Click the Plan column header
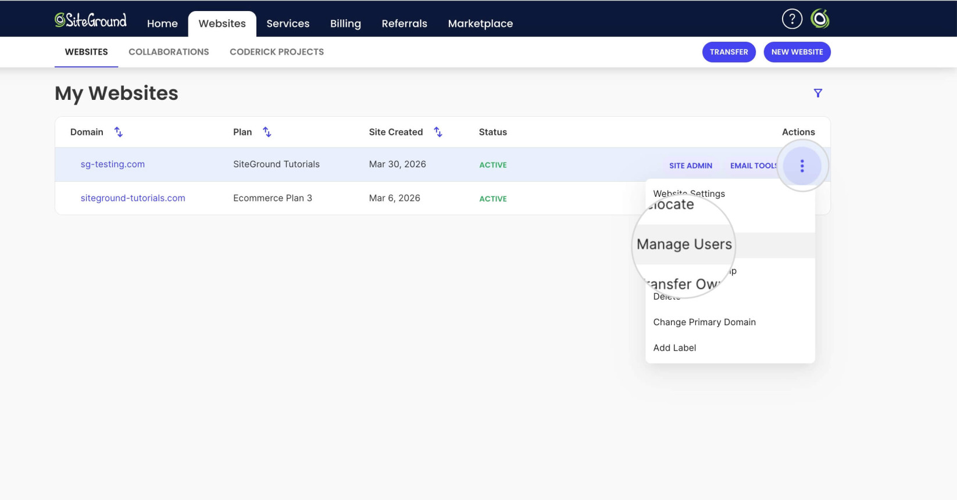 point(242,132)
